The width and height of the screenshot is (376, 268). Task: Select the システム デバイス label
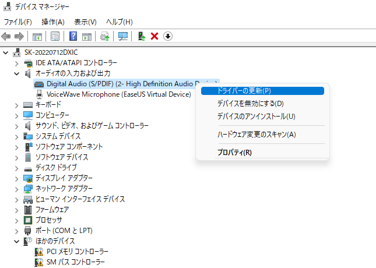click(x=58, y=136)
